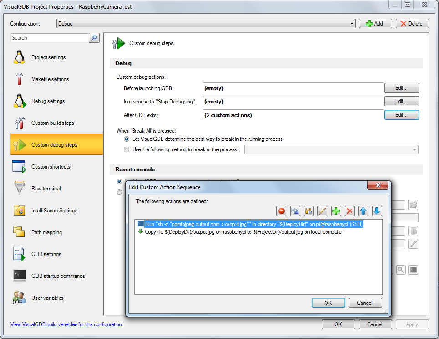This screenshot has width=439, height=339.
Task: Open Custom build steps page
Action: click(x=56, y=123)
